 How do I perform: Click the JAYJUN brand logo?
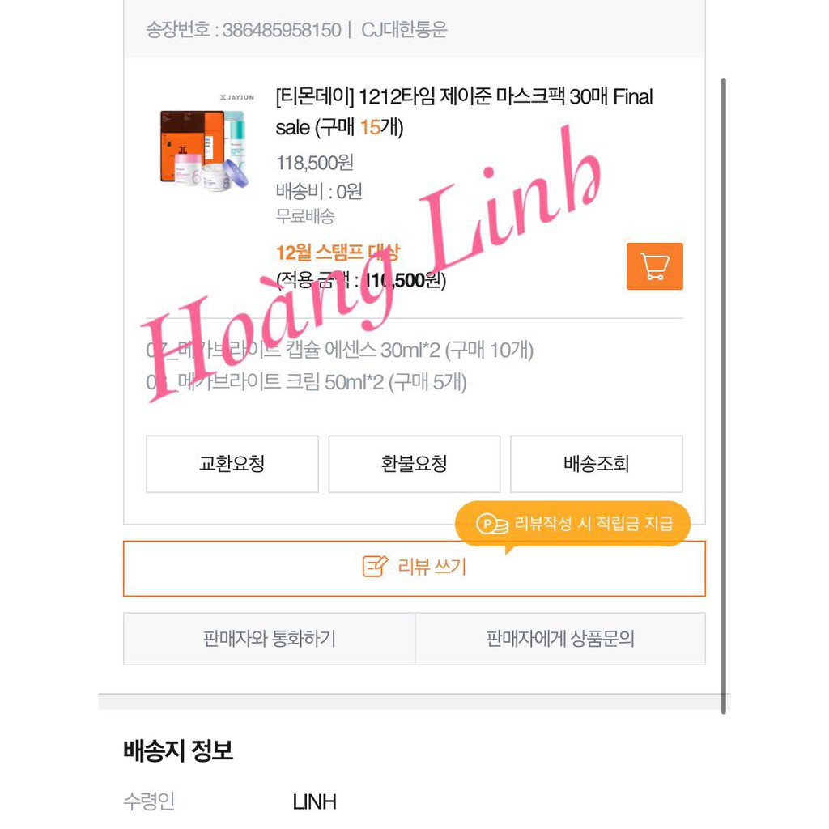(x=237, y=97)
